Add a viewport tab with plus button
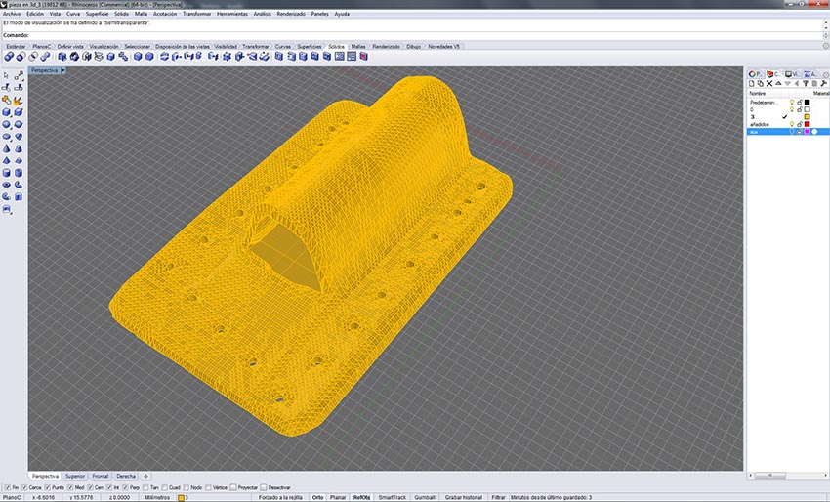The width and height of the screenshot is (830, 502). [145, 476]
